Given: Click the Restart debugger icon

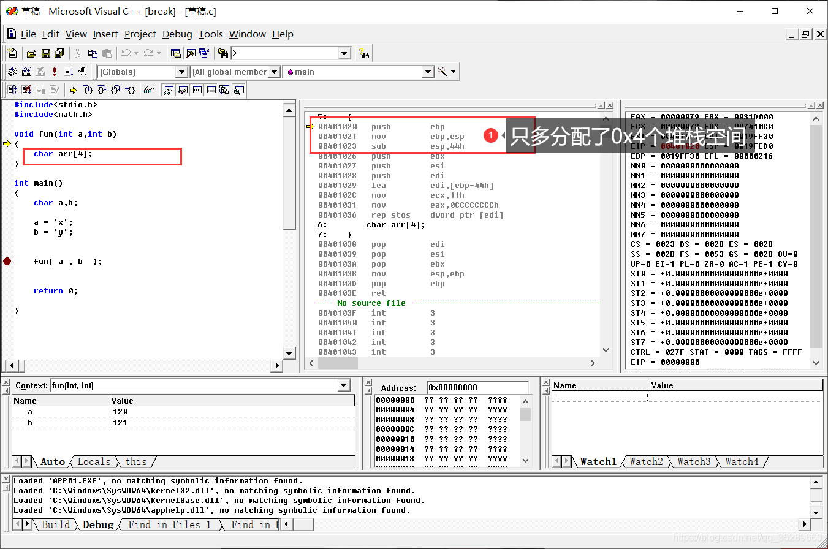Looking at the screenshot, I should [12, 90].
